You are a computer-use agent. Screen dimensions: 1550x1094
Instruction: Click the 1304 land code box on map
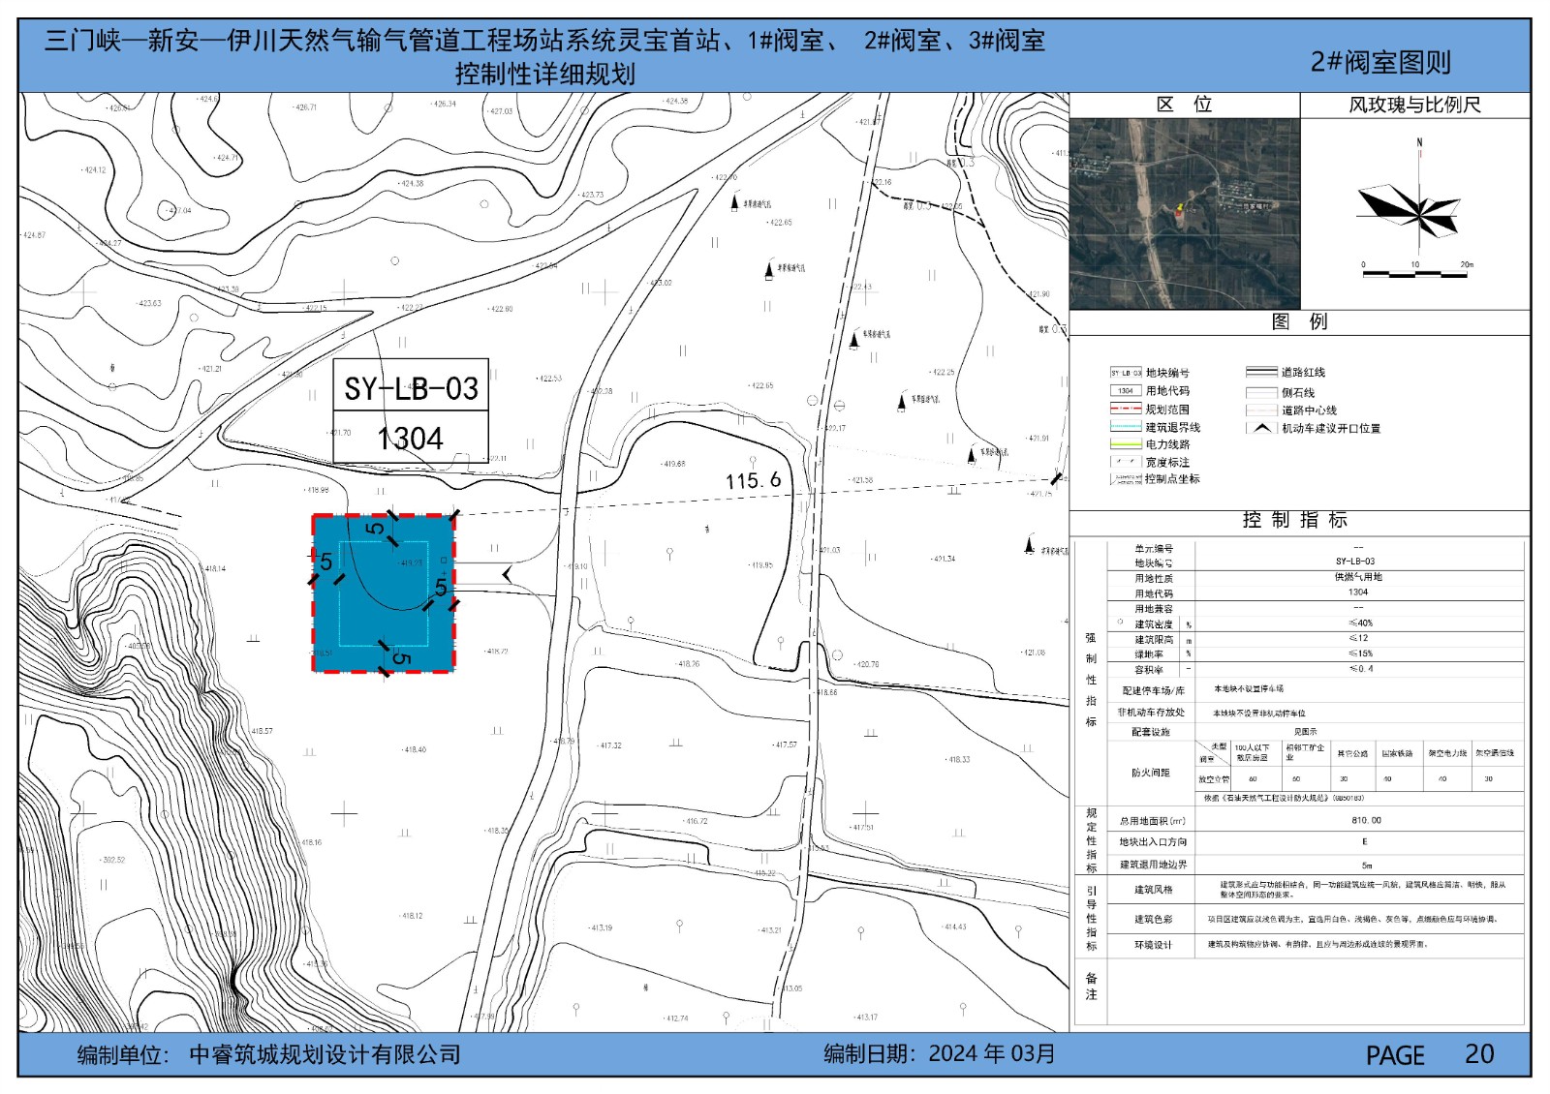[x=411, y=439]
